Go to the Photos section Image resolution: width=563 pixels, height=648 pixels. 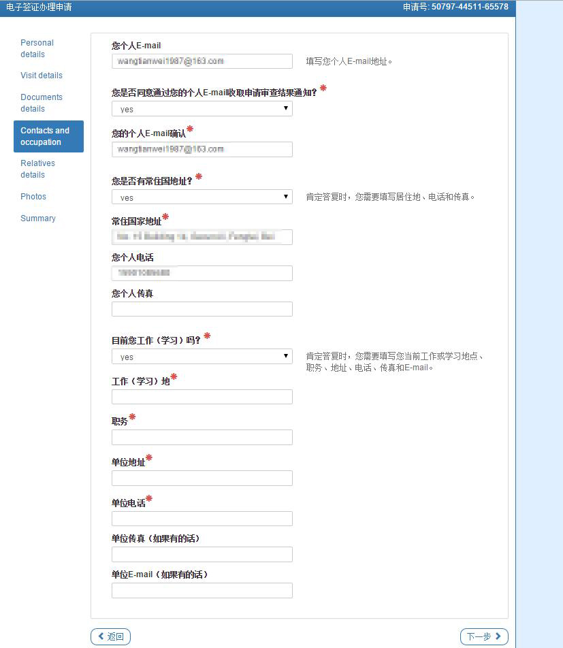pyautogui.click(x=33, y=196)
